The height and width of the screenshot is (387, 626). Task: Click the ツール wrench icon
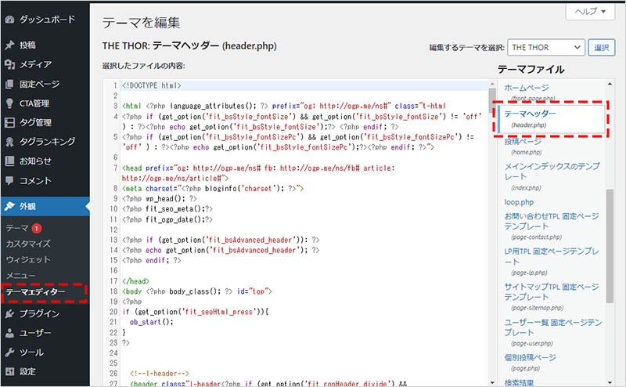pos(9,353)
